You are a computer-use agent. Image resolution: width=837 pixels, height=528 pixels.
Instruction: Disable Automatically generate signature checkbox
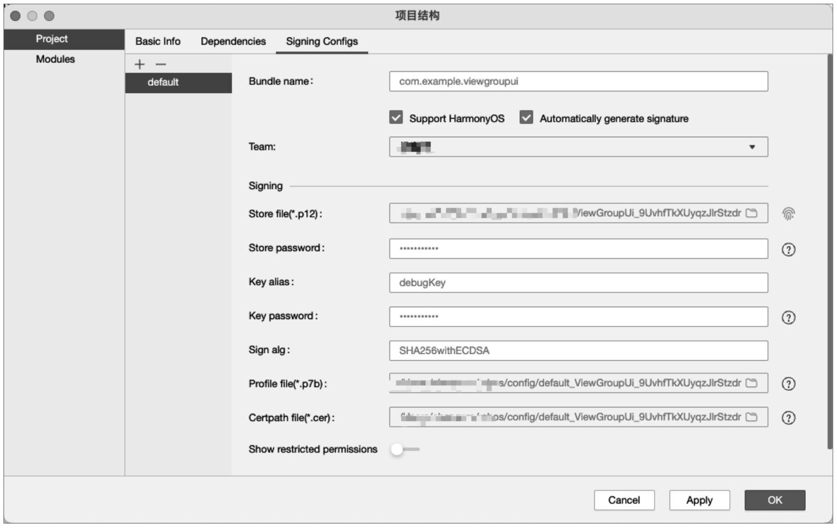[526, 118]
